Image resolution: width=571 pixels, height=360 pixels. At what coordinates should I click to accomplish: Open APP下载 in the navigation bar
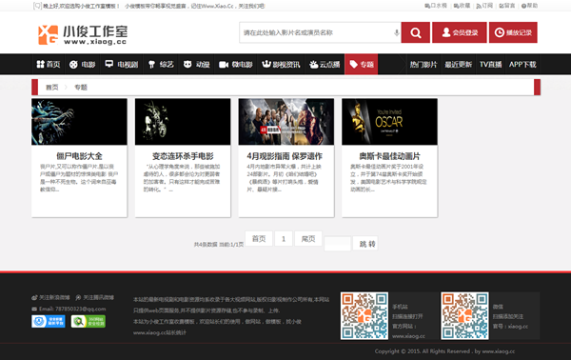[522, 65]
